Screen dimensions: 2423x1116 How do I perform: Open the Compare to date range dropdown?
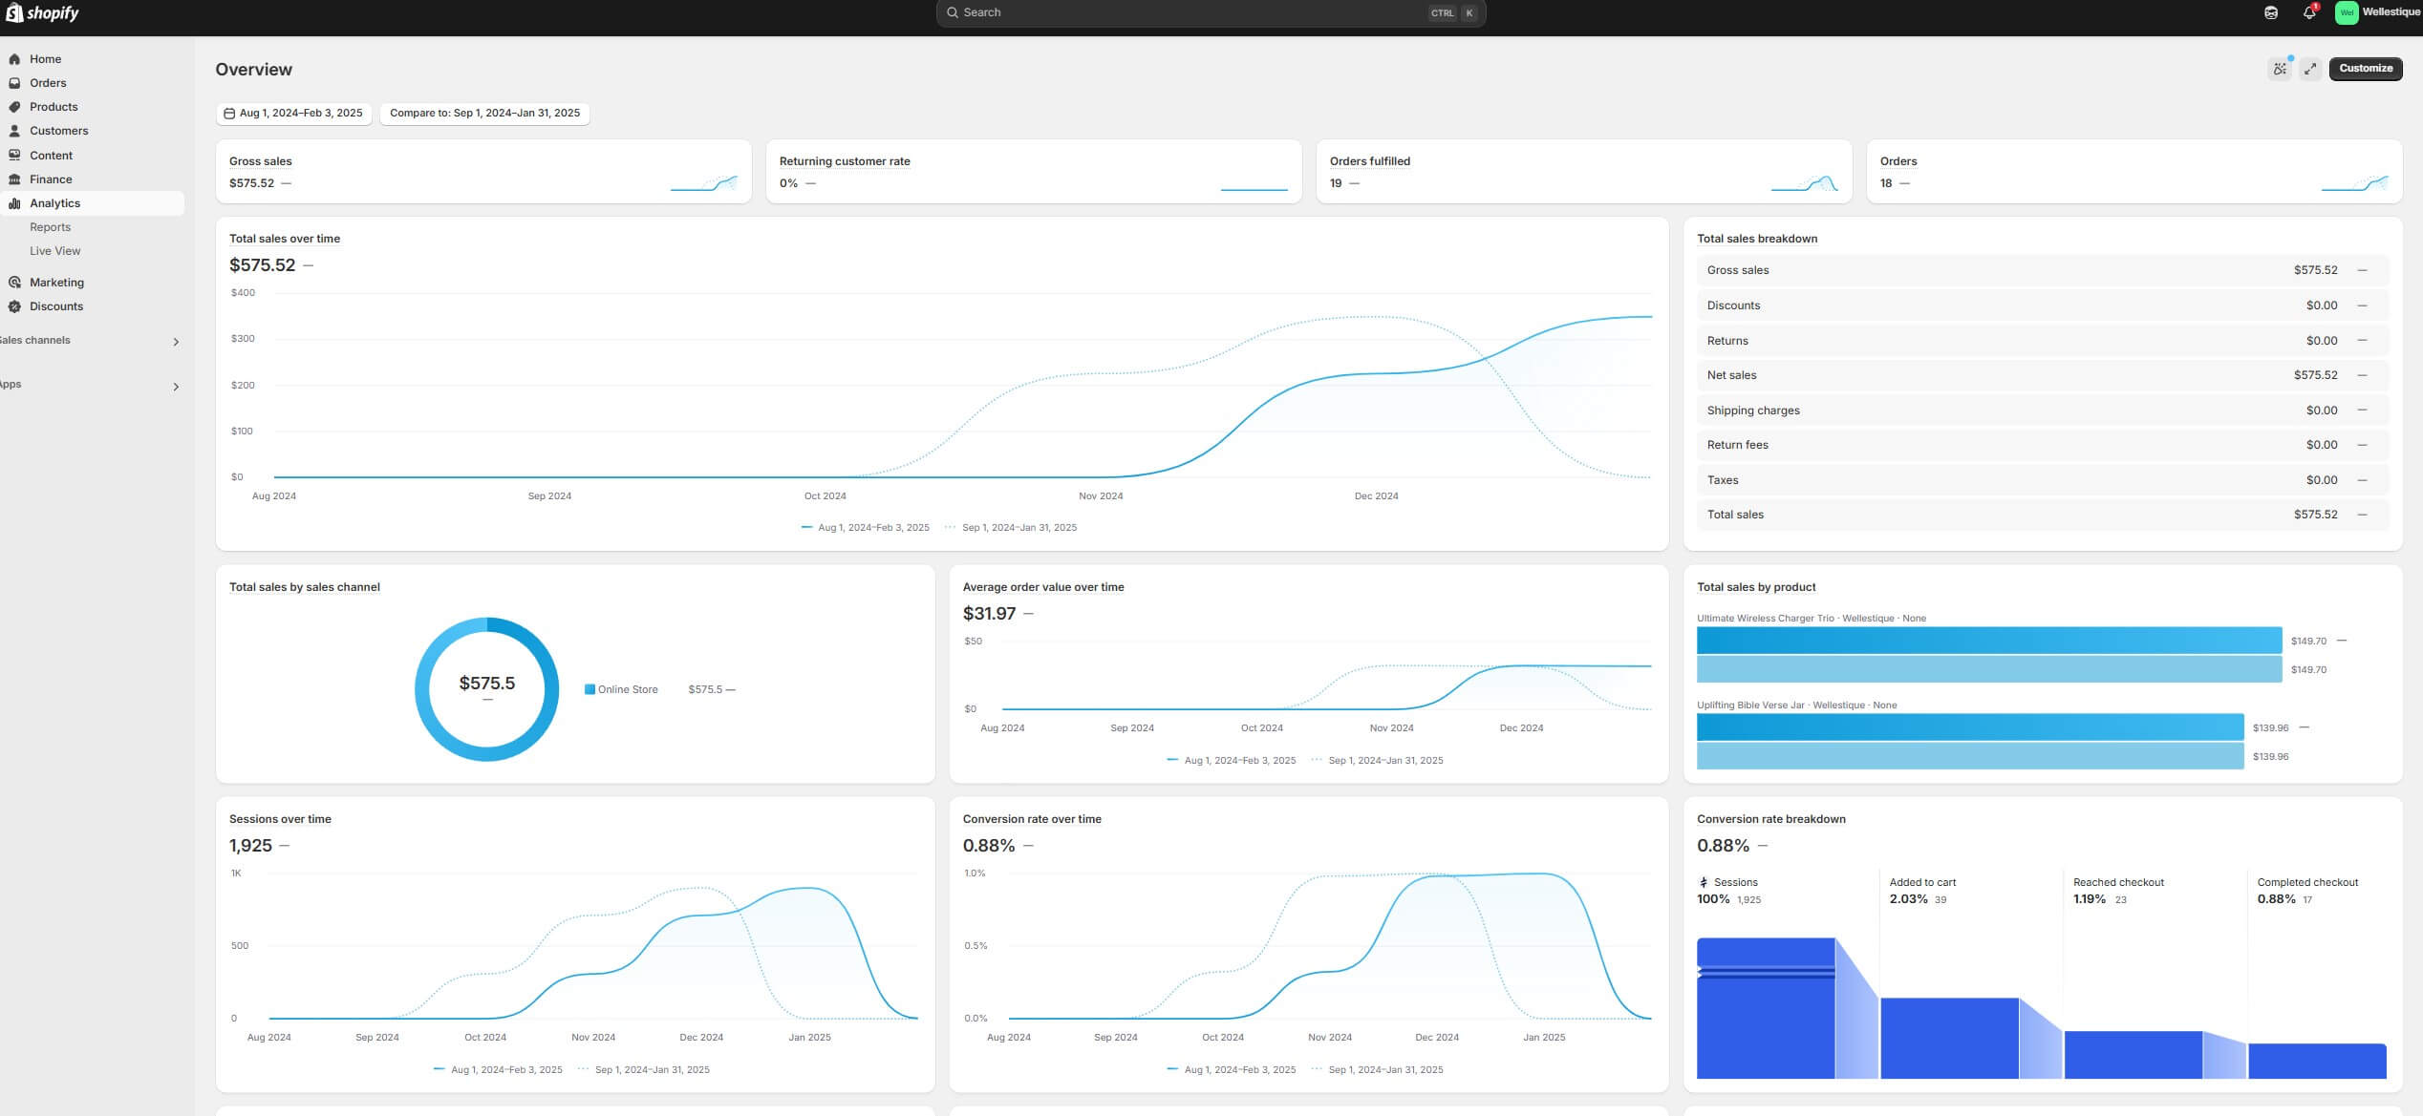[x=484, y=113]
